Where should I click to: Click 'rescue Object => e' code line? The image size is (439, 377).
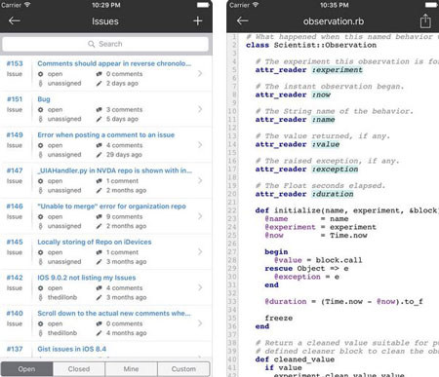tap(306, 269)
